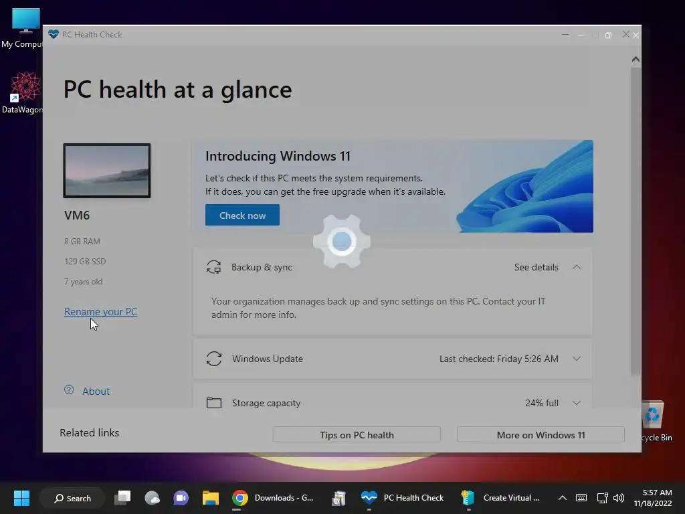Click the 129 GB SSD text

85,262
